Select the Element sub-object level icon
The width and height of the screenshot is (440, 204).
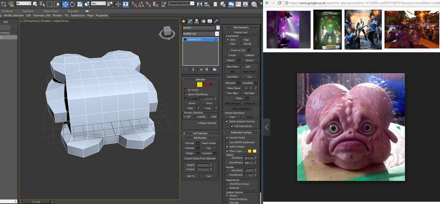point(210,85)
